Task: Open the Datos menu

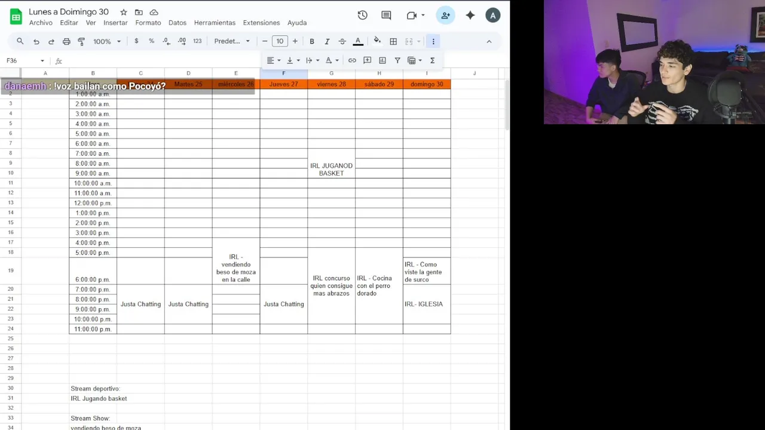Action: tap(178, 23)
